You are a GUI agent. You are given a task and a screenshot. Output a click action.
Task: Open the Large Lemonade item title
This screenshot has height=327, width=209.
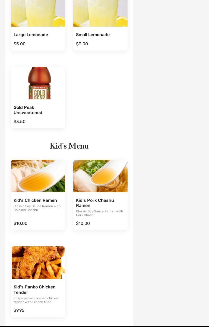[31, 35]
